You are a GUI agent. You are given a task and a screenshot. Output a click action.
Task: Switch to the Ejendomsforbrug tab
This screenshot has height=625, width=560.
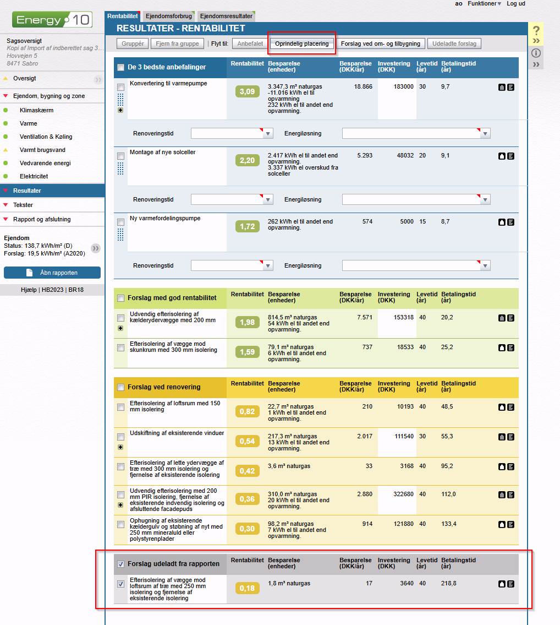[168, 17]
